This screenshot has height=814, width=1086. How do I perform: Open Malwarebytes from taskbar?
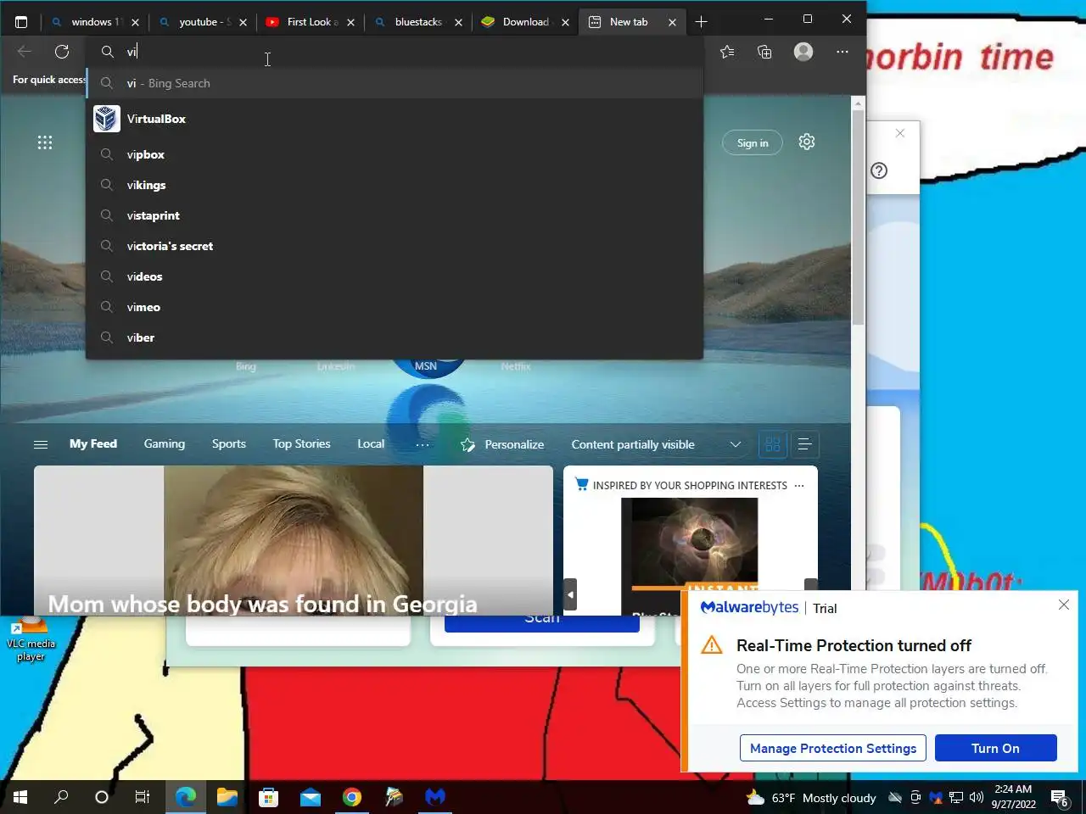(435, 797)
